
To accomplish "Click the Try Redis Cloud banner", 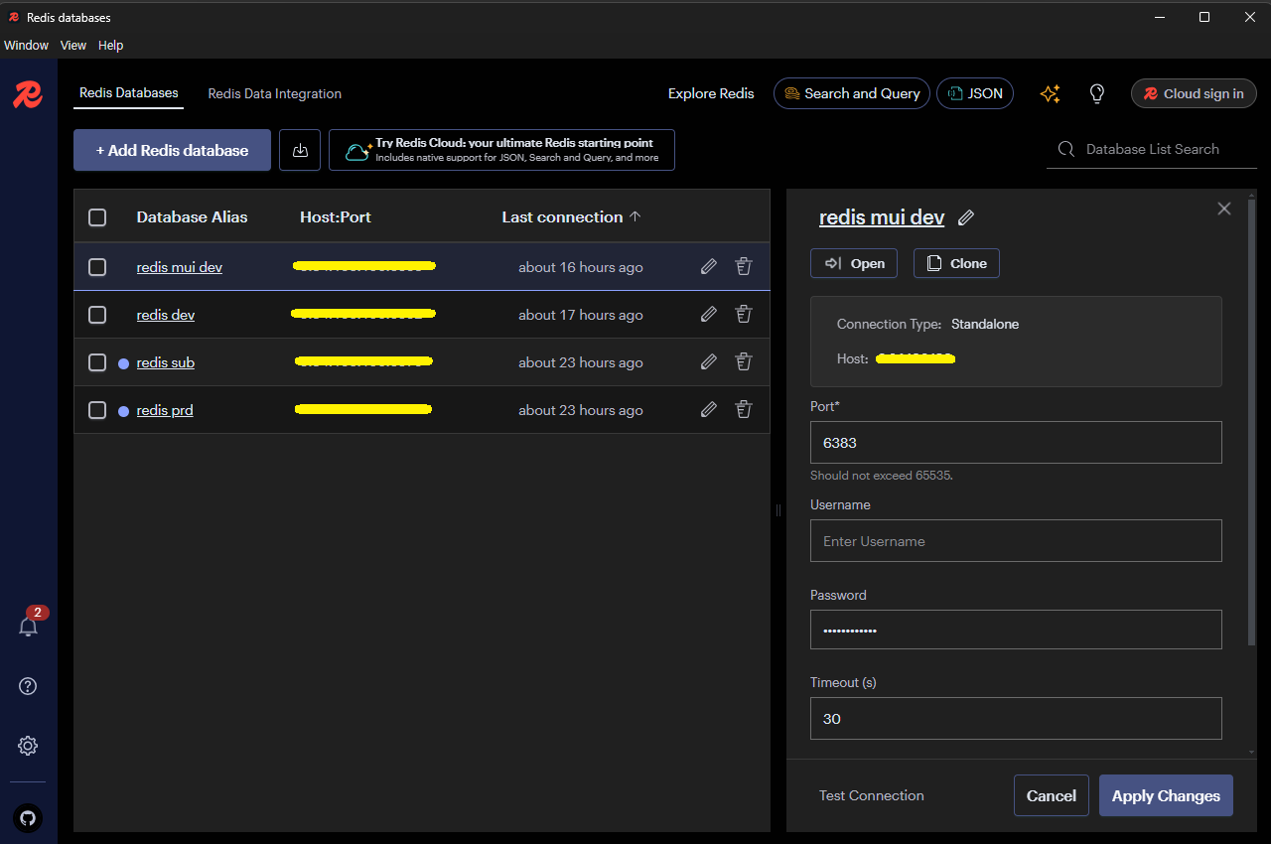I will tap(501, 150).
